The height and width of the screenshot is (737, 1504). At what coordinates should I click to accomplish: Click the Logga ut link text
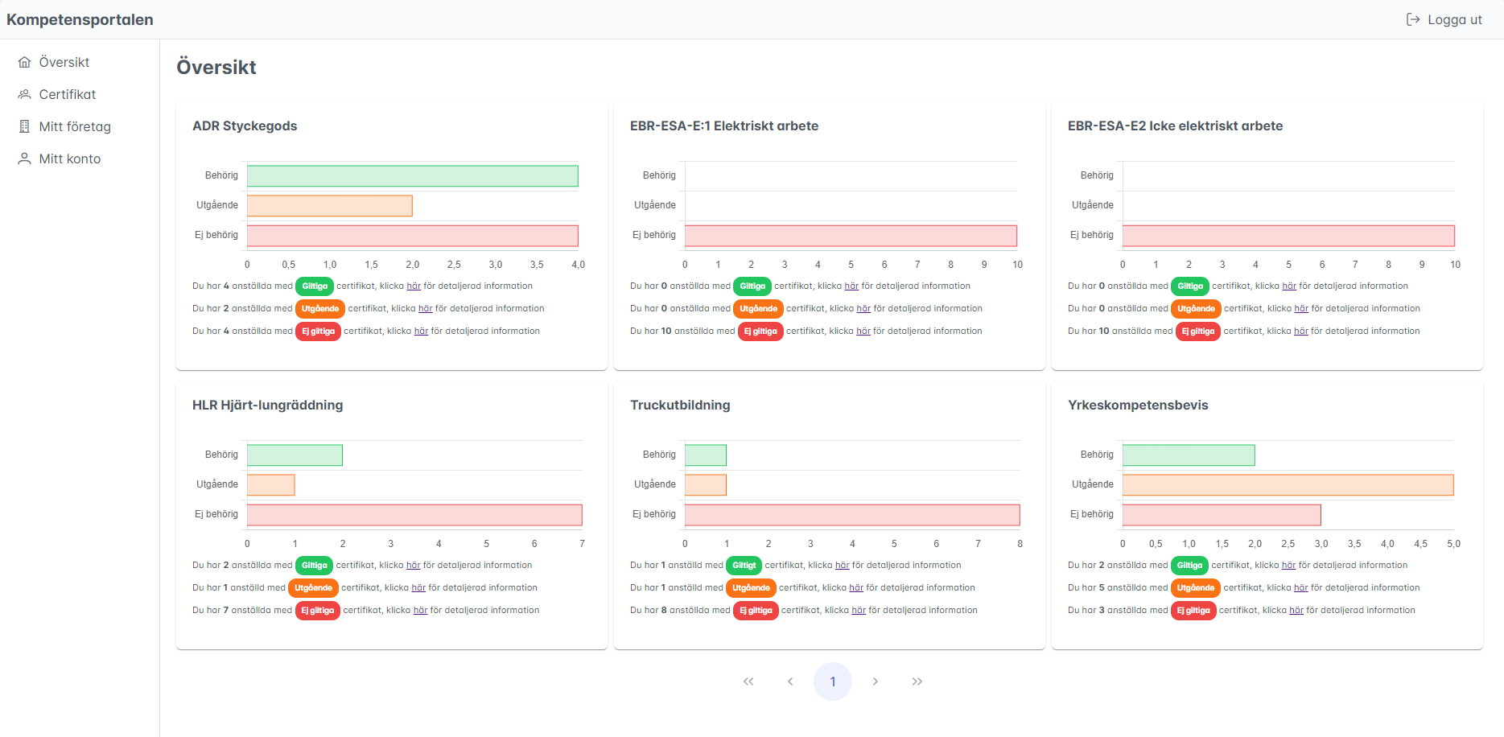(x=1455, y=19)
